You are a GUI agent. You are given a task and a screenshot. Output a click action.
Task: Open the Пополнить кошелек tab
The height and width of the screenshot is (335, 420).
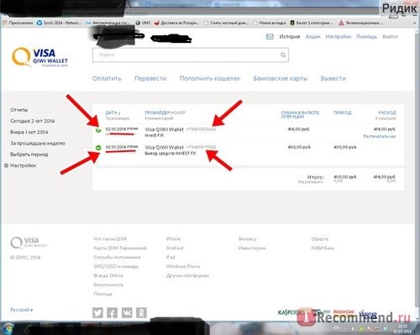point(210,78)
